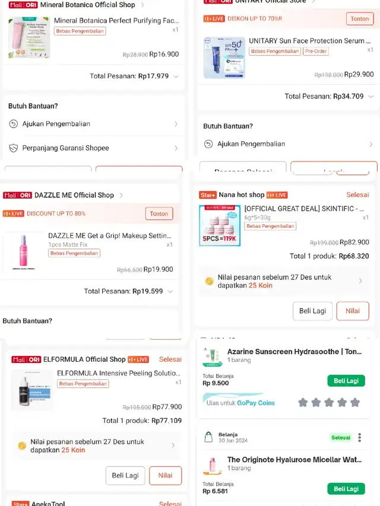Expand Total Pesanan Rp34.709 details
The image size is (380, 506).
[x=371, y=97]
